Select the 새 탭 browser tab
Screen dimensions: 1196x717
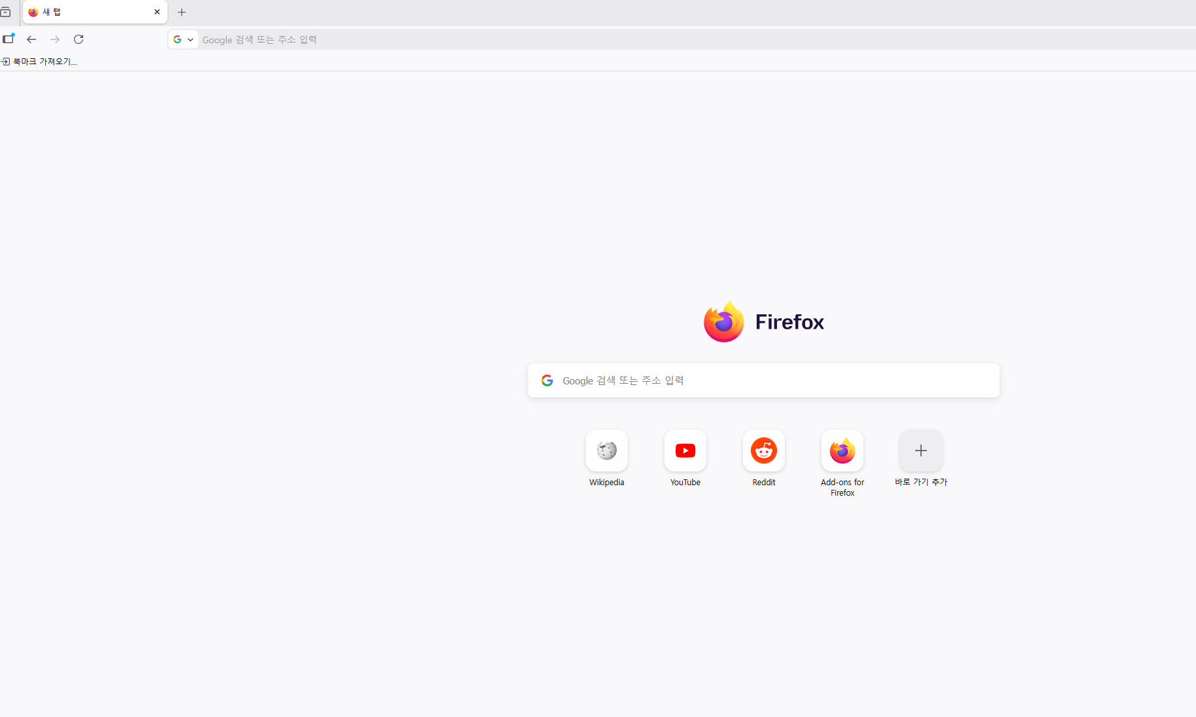[x=95, y=12]
